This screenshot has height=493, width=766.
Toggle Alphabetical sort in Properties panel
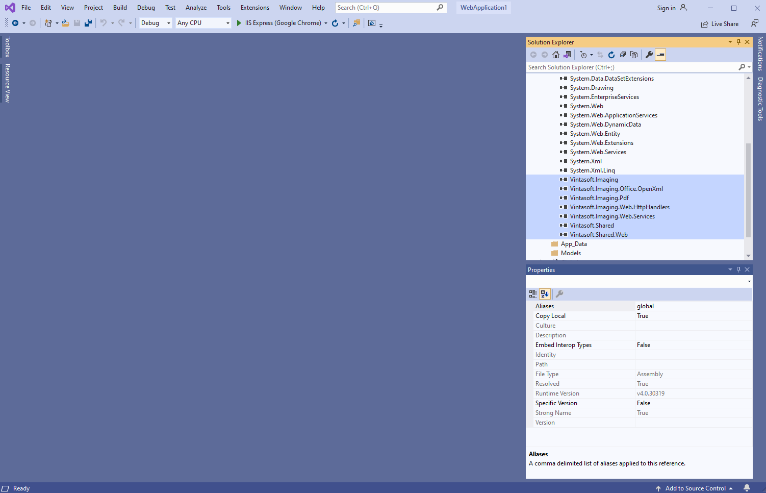(x=545, y=294)
